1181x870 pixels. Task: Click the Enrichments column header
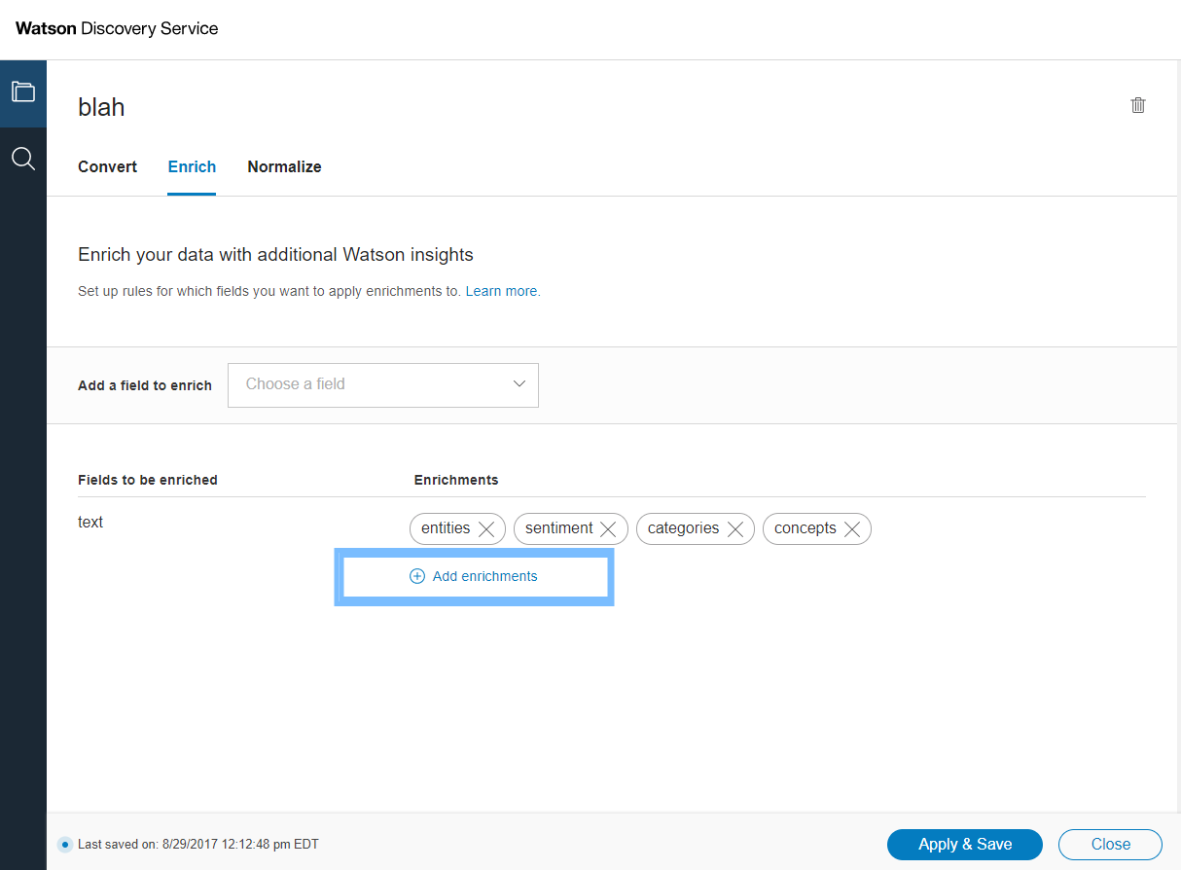(x=456, y=480)
